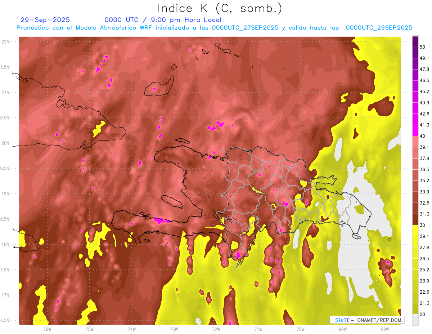Pick the olive colorbar band between 20 and 21.3
The image size is (432, 334).
point(415,308)
